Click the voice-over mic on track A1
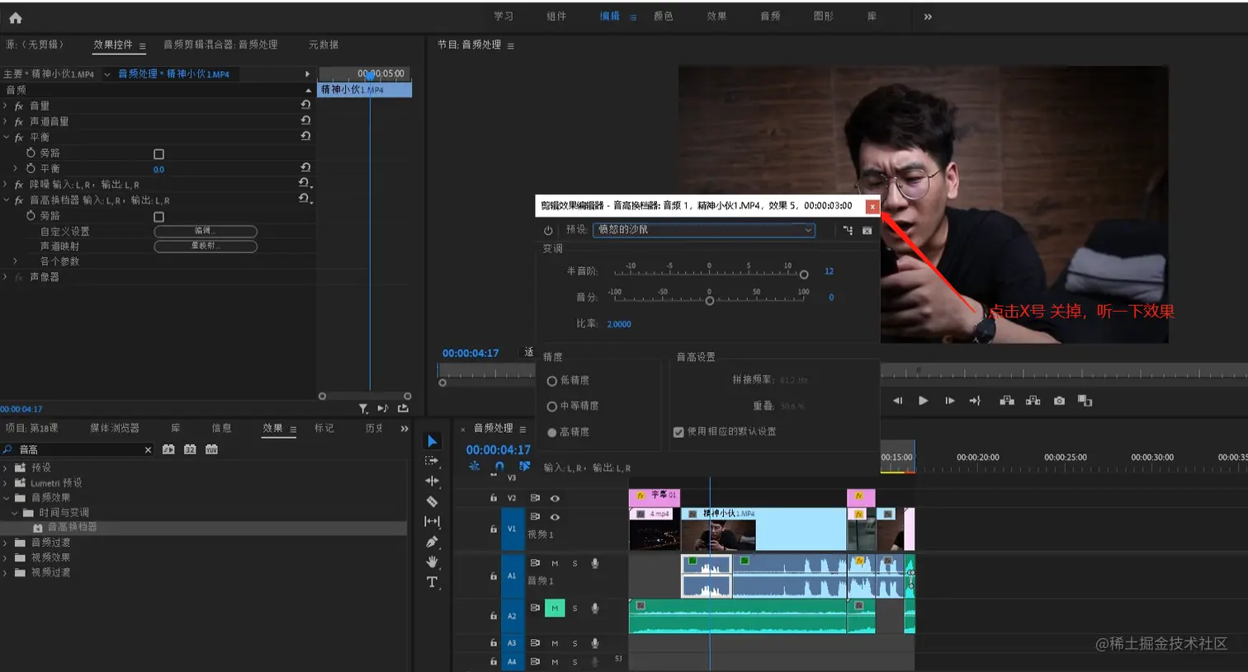 click(594, 563)
